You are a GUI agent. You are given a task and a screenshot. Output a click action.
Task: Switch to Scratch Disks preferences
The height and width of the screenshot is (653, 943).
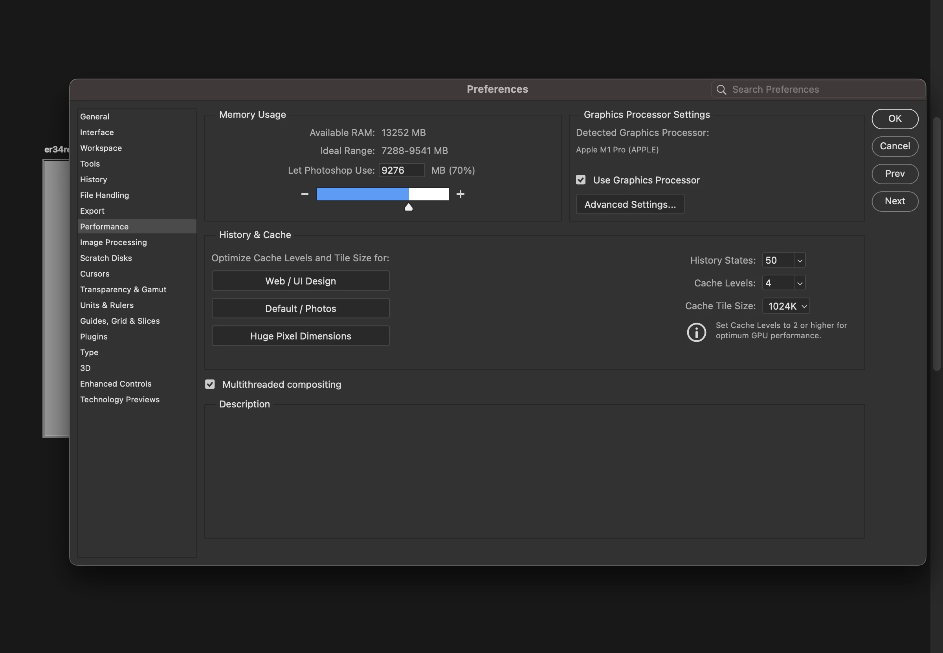click(106, 258)
